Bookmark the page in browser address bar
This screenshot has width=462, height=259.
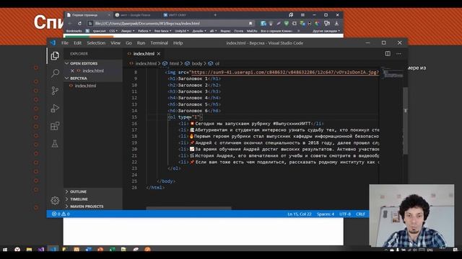250,23
